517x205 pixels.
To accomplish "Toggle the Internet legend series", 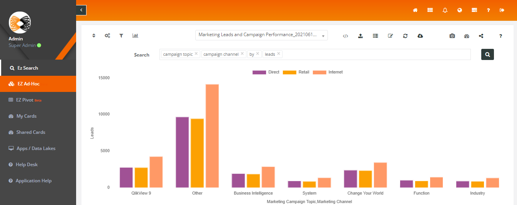I will pyautogui.click(x=327, y=72).
